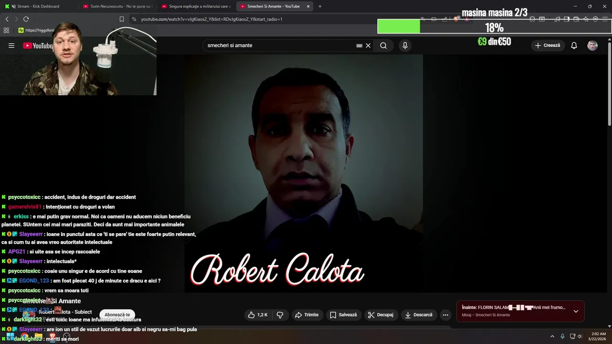Open the browser main hamburger menu

click(x=606, y=19)
